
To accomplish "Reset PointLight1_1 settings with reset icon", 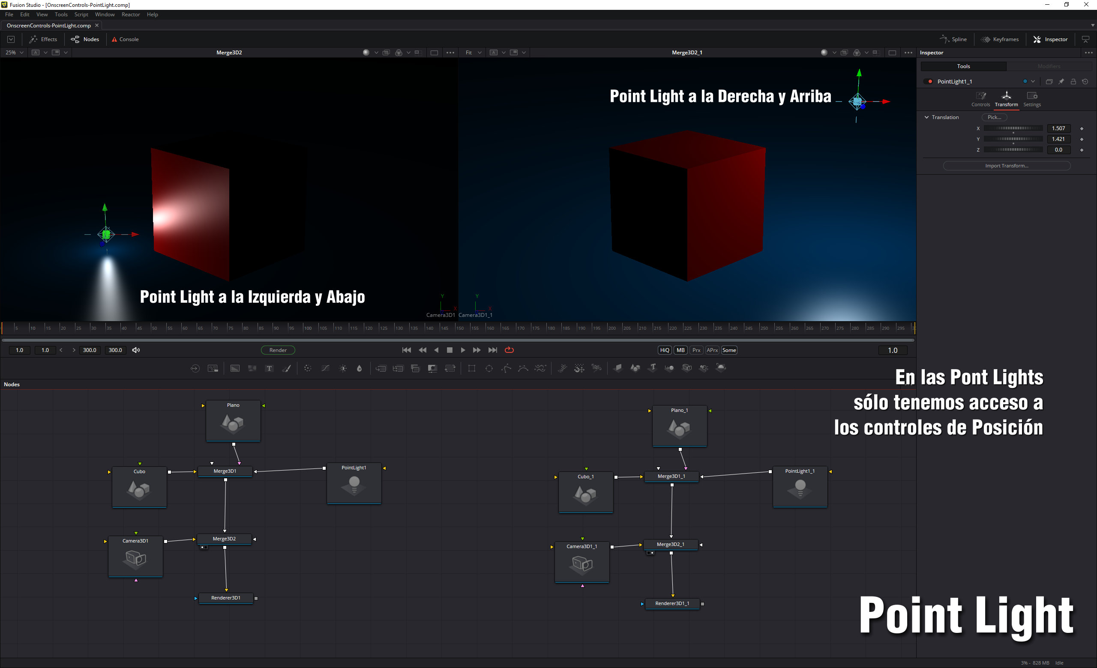I will (x=1085, y=81).
